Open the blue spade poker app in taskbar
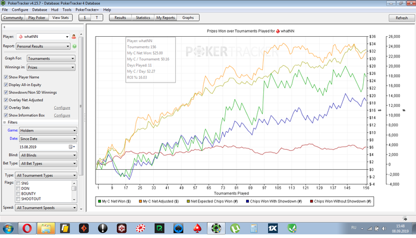Image resolution: width=416 pixels, height=238 pixels. pos(178,228)
